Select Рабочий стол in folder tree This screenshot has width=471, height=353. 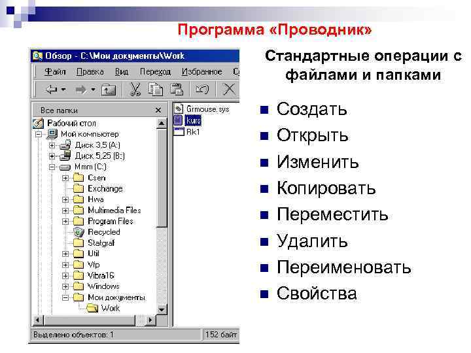coord(71,123)
